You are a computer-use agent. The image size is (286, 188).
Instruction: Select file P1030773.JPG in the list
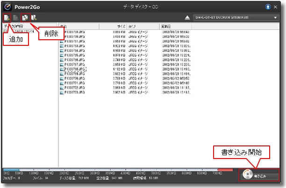[74, 92]
